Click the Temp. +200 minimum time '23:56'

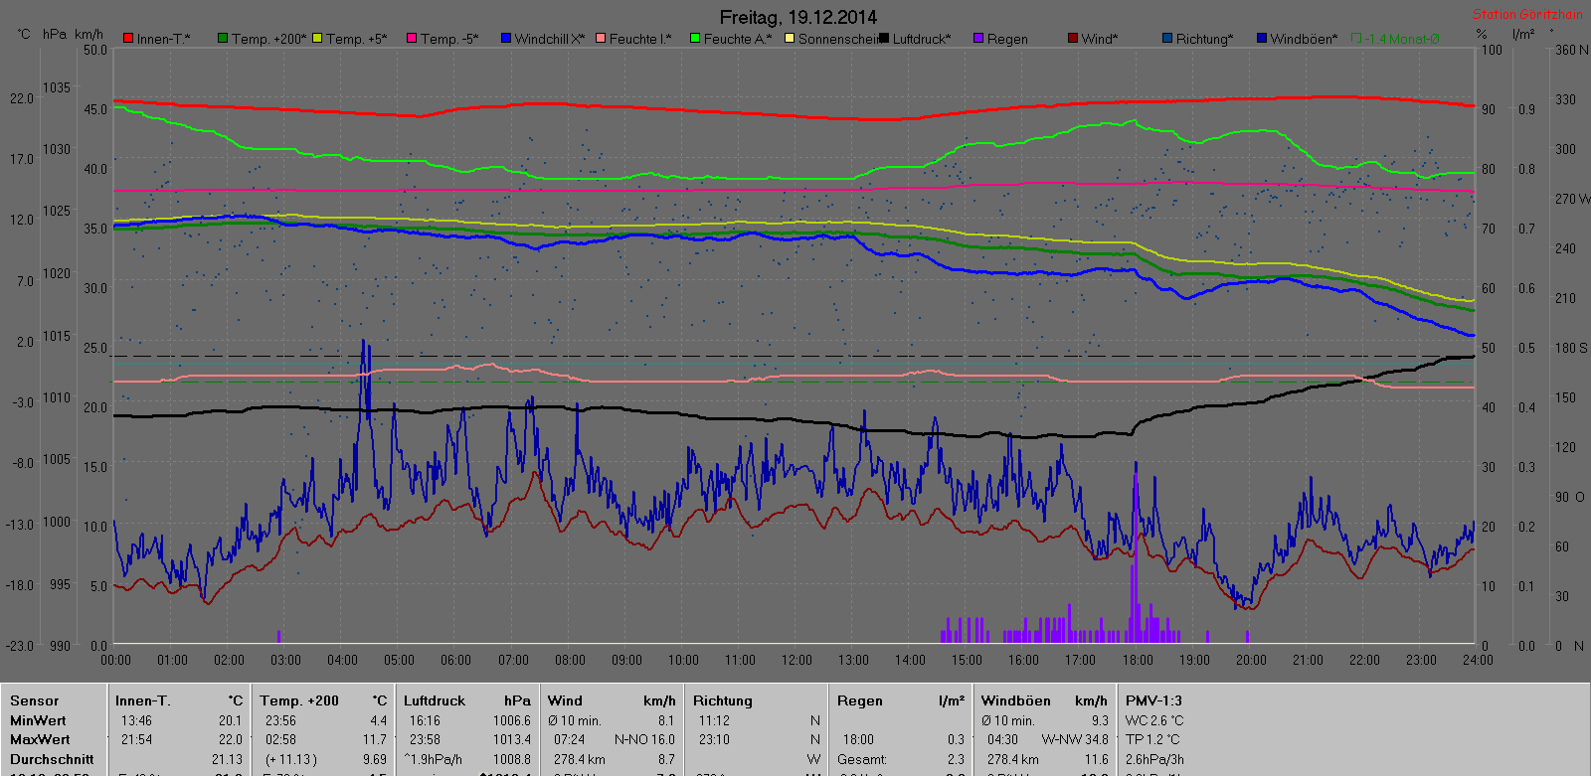coord(280,720)
